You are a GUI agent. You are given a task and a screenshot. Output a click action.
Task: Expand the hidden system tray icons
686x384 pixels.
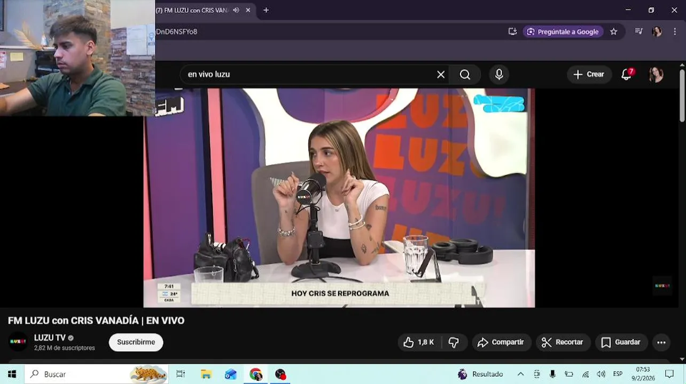click(520, 374)
